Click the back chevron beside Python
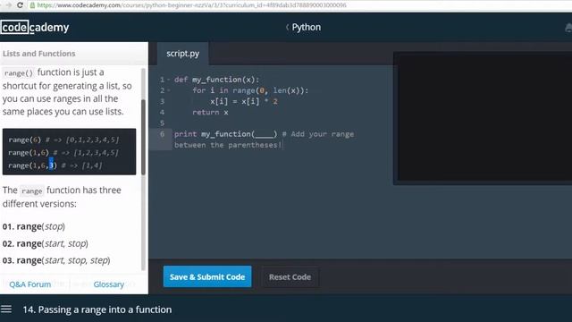 pyautogui.click(x=287, y=28)
